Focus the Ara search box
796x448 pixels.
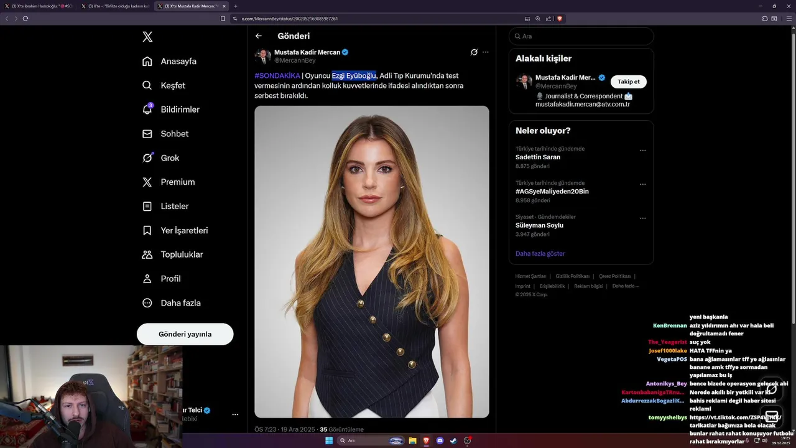[581, 36]
